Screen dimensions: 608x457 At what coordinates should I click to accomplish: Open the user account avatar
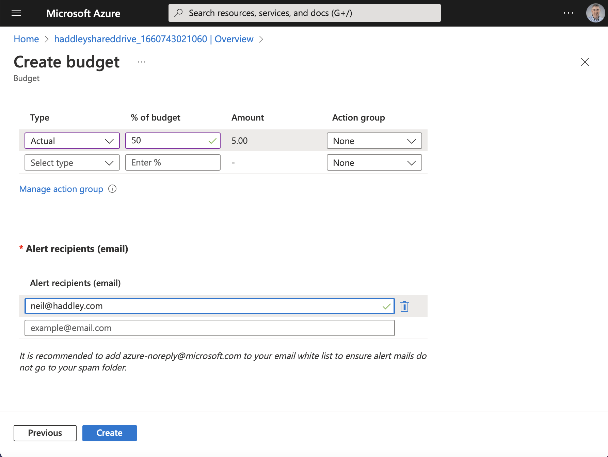point(595,13)
